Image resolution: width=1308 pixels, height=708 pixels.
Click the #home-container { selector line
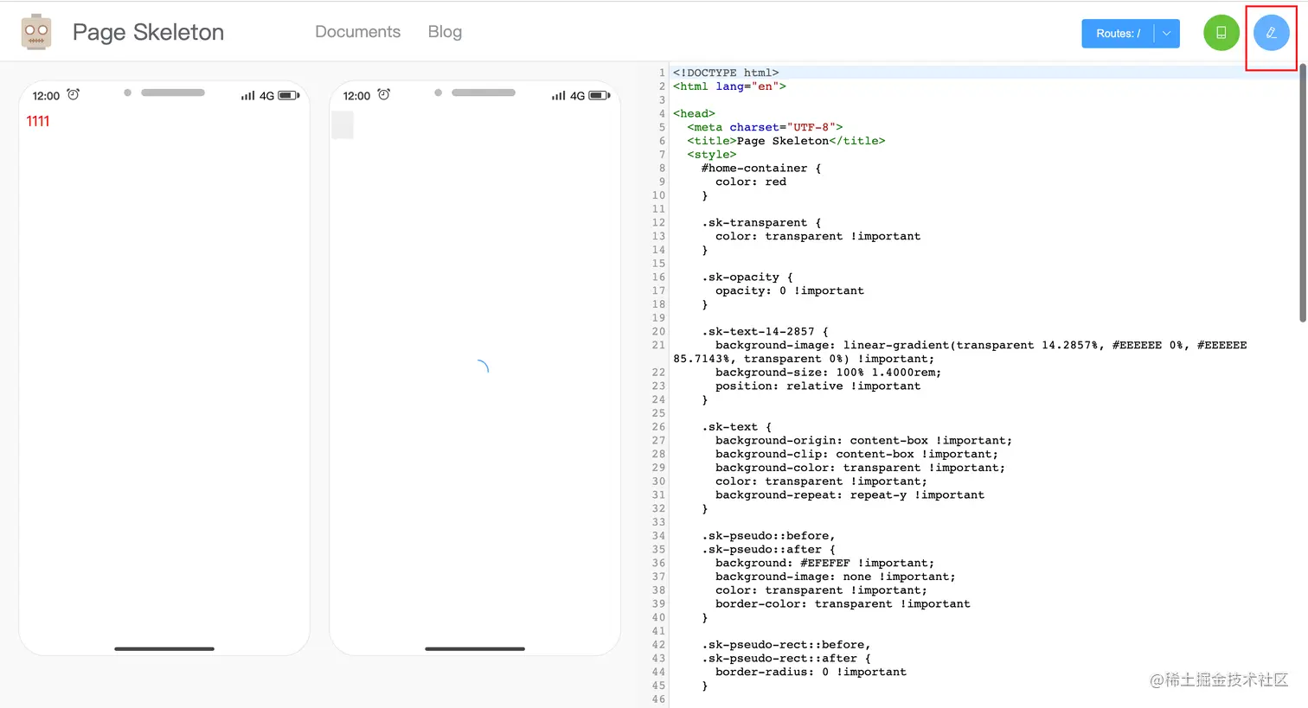point(761,168)
